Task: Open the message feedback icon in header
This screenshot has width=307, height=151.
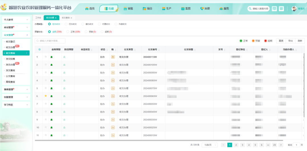Action: pos(274,9)
